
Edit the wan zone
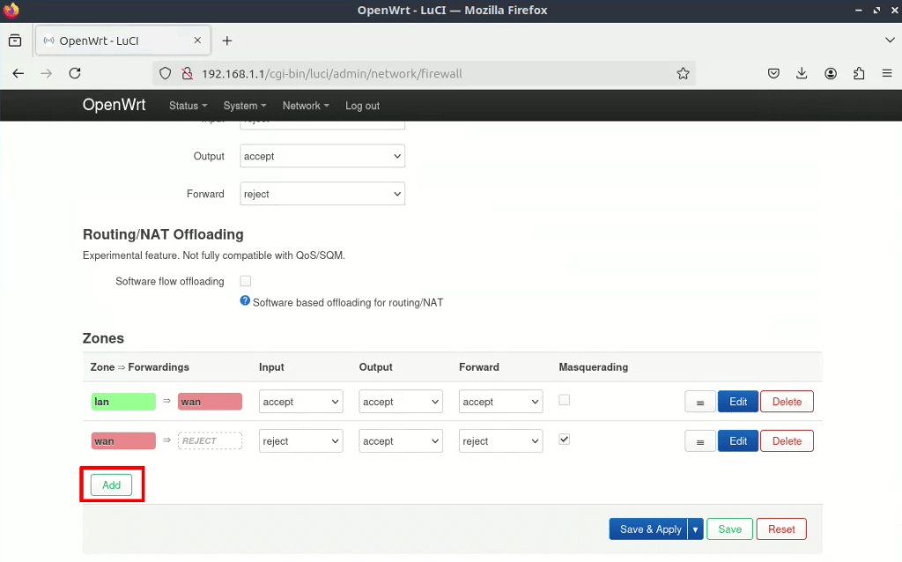pyautogui.click(x=738, y=441)
